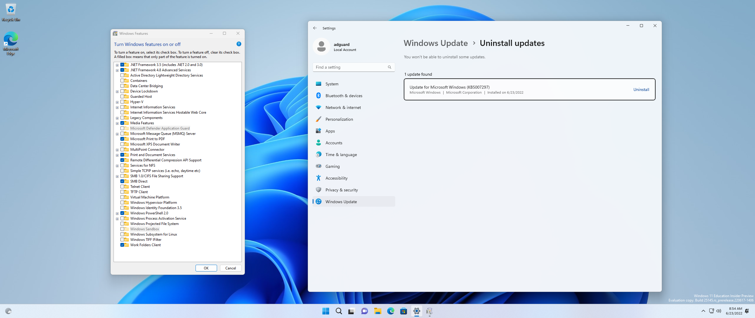The height and width of the screenshot is (318, 755).
Task: Click Cancel in Windows Features
Action: [x=231, y=268]
